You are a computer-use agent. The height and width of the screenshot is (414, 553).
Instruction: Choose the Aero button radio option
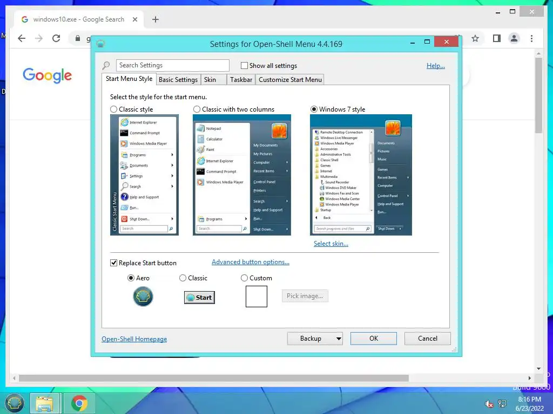131,278
